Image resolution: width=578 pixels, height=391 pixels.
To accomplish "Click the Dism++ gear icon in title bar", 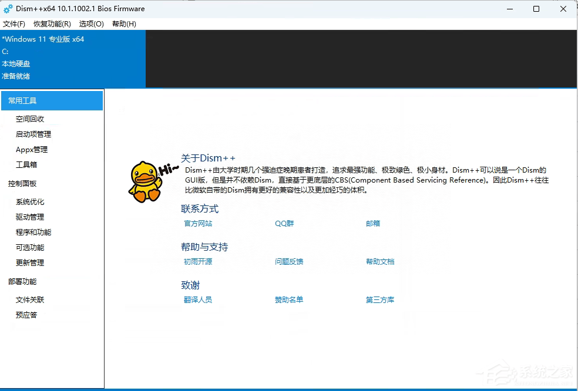I will point(8,8).
